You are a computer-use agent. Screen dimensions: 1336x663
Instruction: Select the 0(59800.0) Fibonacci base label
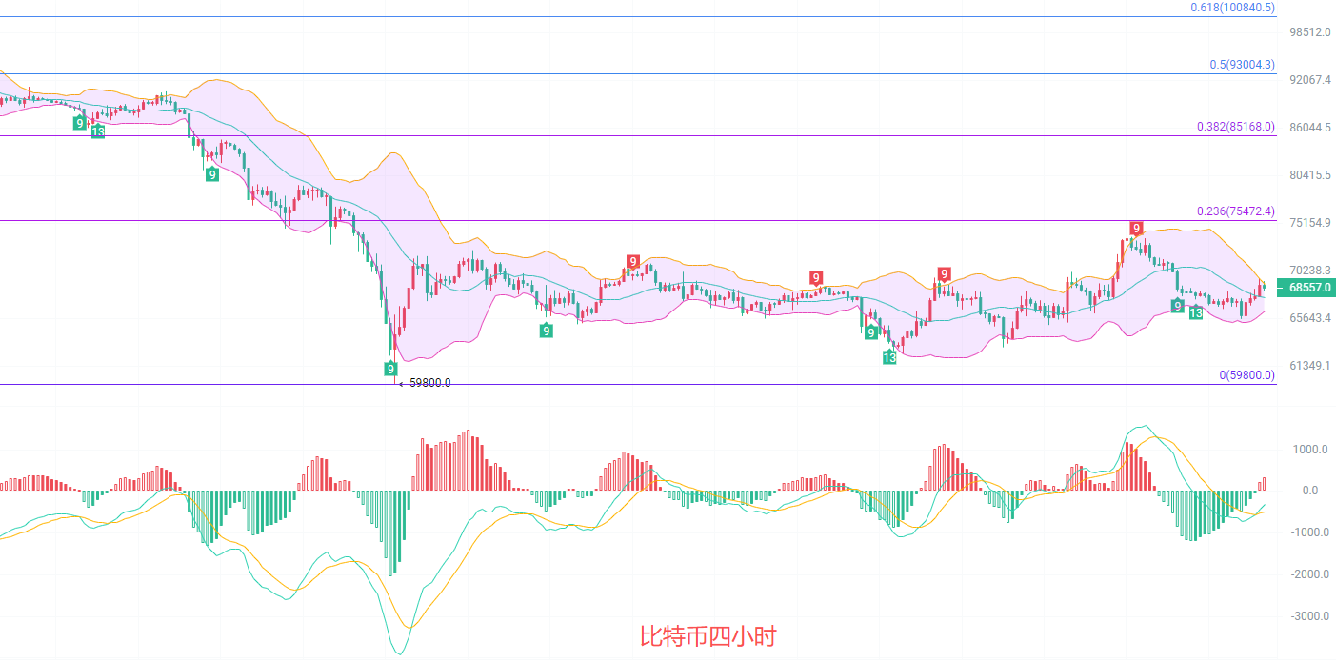tap(1246, 375)
